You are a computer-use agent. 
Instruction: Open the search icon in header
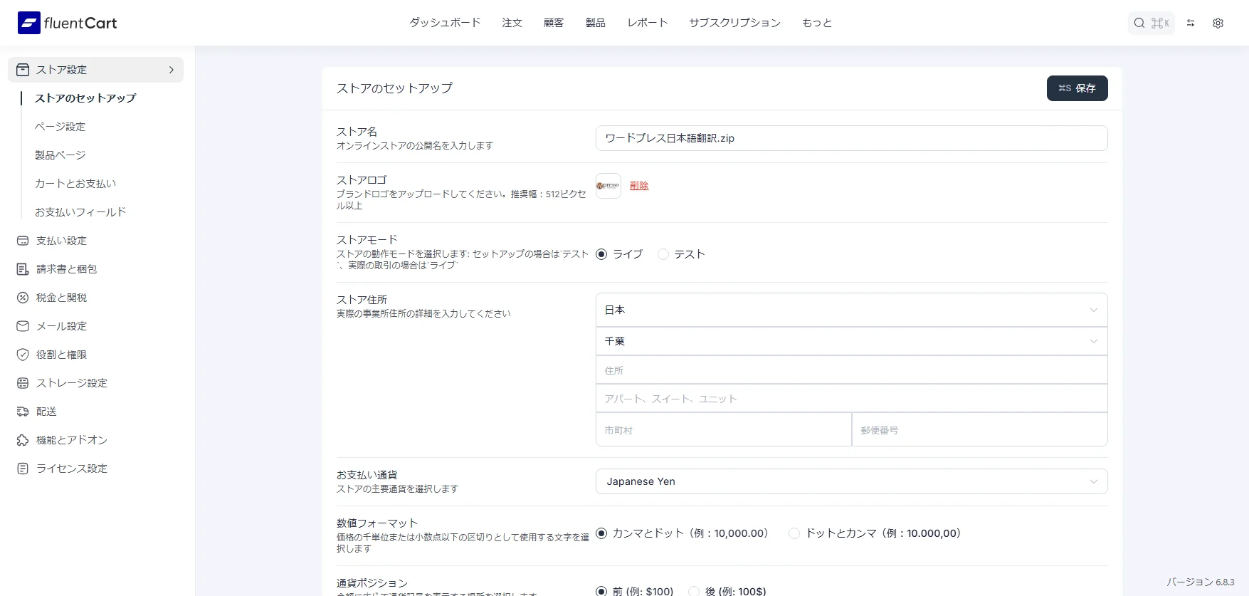point(1139,23)
